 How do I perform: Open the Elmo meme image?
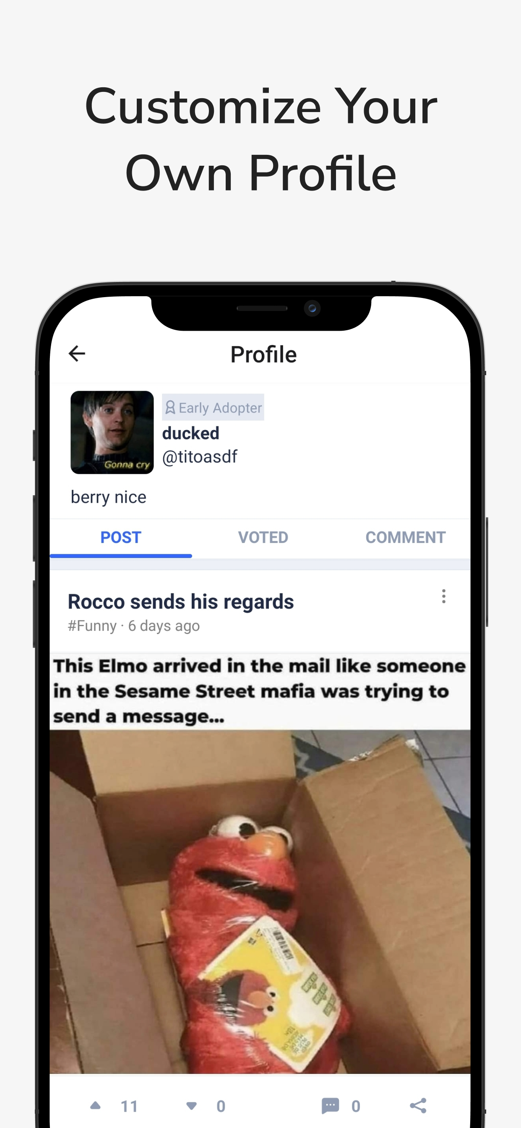(x=260, y=863)
